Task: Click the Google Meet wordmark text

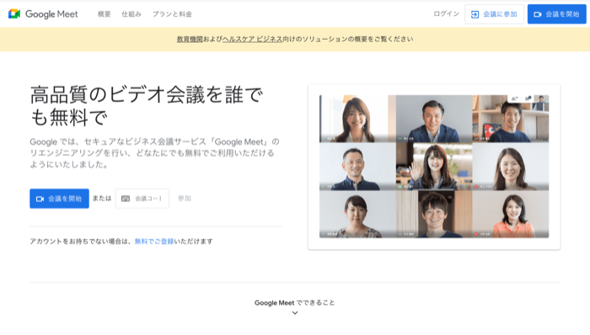Action: pyautogui.click(x=51, y=14)
